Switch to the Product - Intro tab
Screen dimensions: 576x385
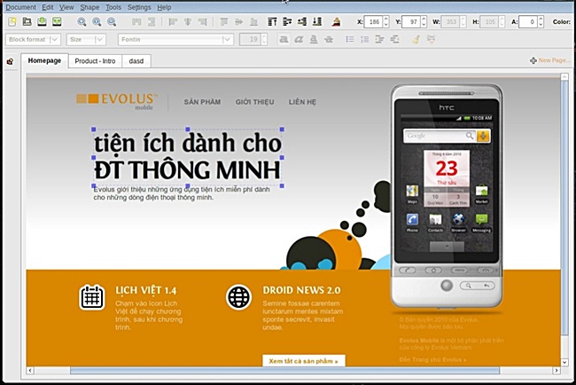96,60
